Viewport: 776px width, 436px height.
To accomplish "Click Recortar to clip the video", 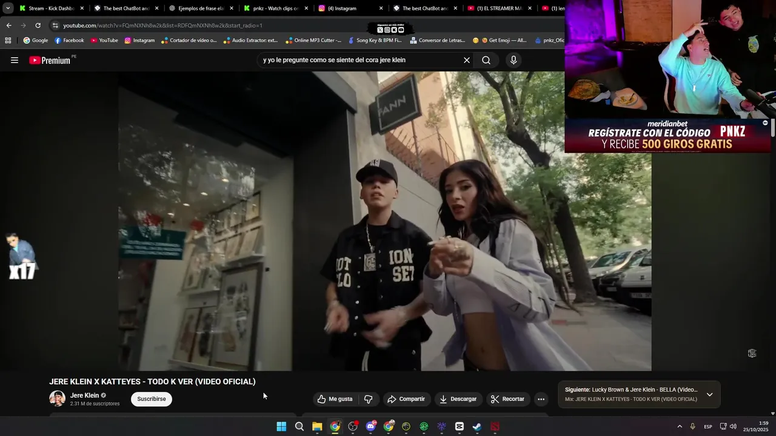I will [507, 399].
